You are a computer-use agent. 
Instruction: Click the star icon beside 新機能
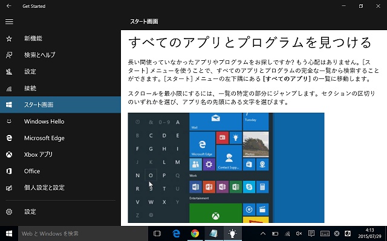click(x=9, y=39)
